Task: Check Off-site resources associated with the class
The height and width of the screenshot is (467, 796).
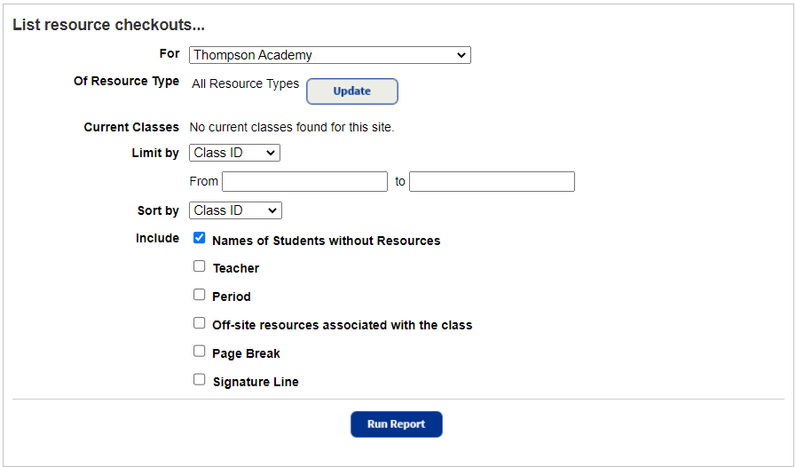Action: coord(200,323)
